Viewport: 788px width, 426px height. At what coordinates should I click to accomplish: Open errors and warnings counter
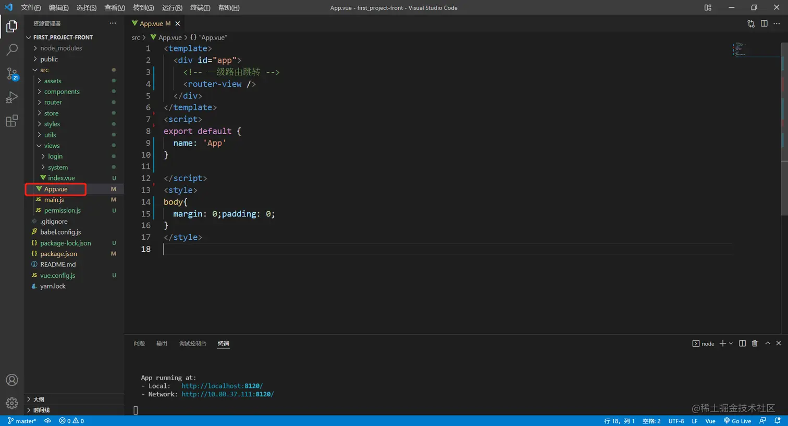tap(71, 421)
